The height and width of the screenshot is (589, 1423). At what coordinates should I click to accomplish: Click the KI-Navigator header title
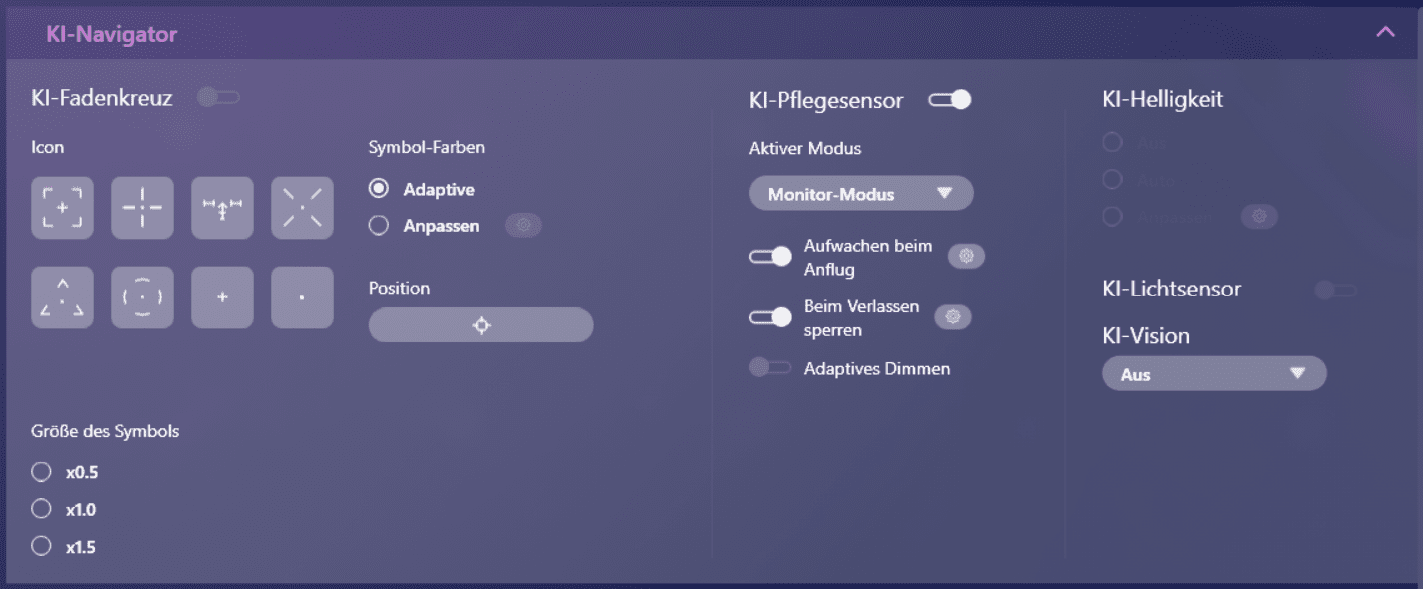111,35
